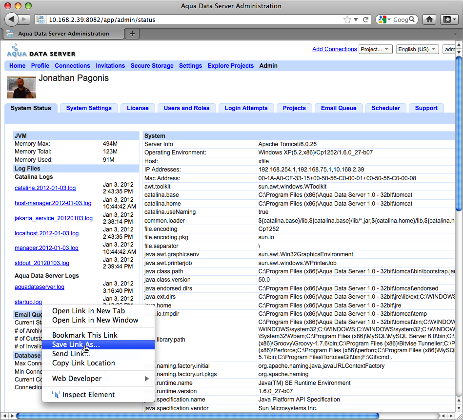This screenshot has width=463, height=420.
Task: Select the System Status tab
Action: click(x=31, y=108)
